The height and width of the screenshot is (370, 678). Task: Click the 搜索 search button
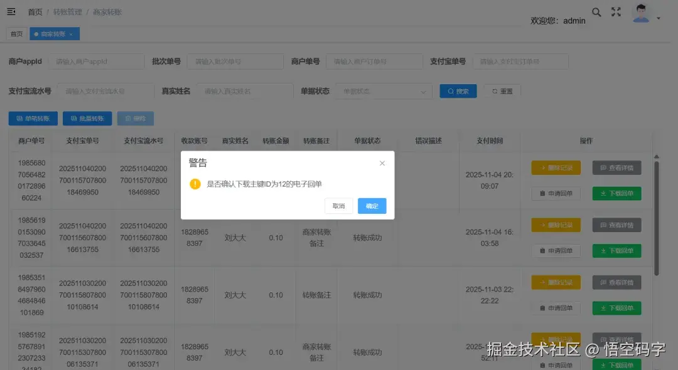[x=458, y=91]
